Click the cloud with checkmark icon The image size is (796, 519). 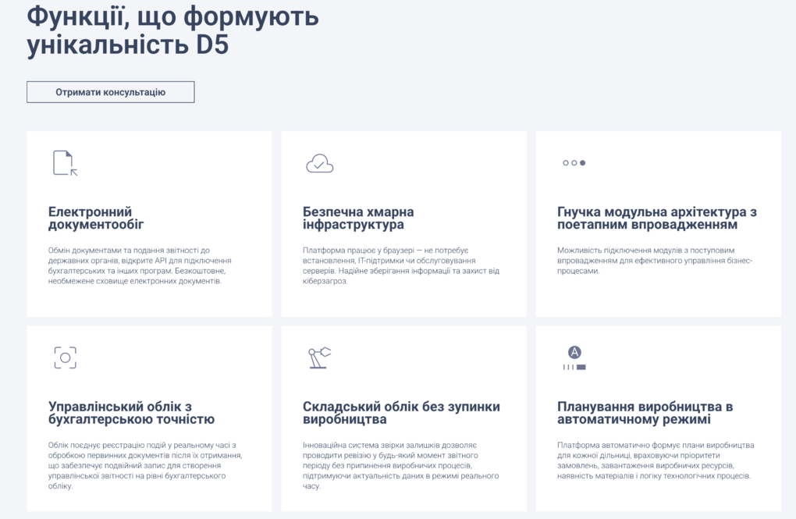coord(319,163)
